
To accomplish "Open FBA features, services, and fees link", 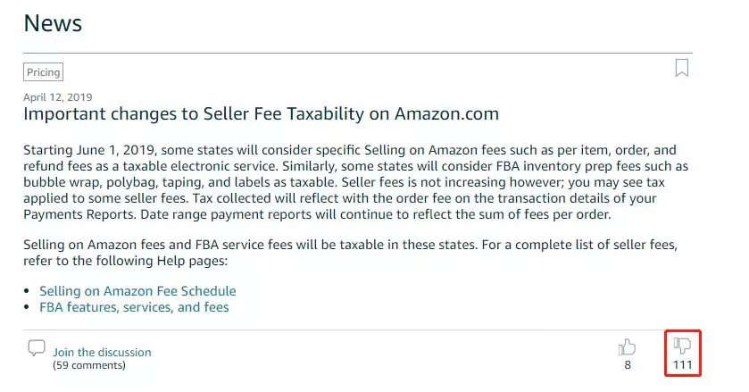I will [x=134, y=307].
